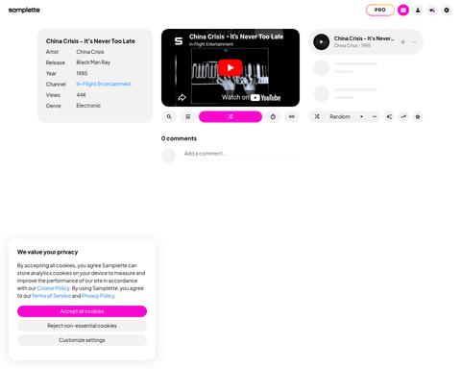Click the sparkle recommendations icon

389,116
